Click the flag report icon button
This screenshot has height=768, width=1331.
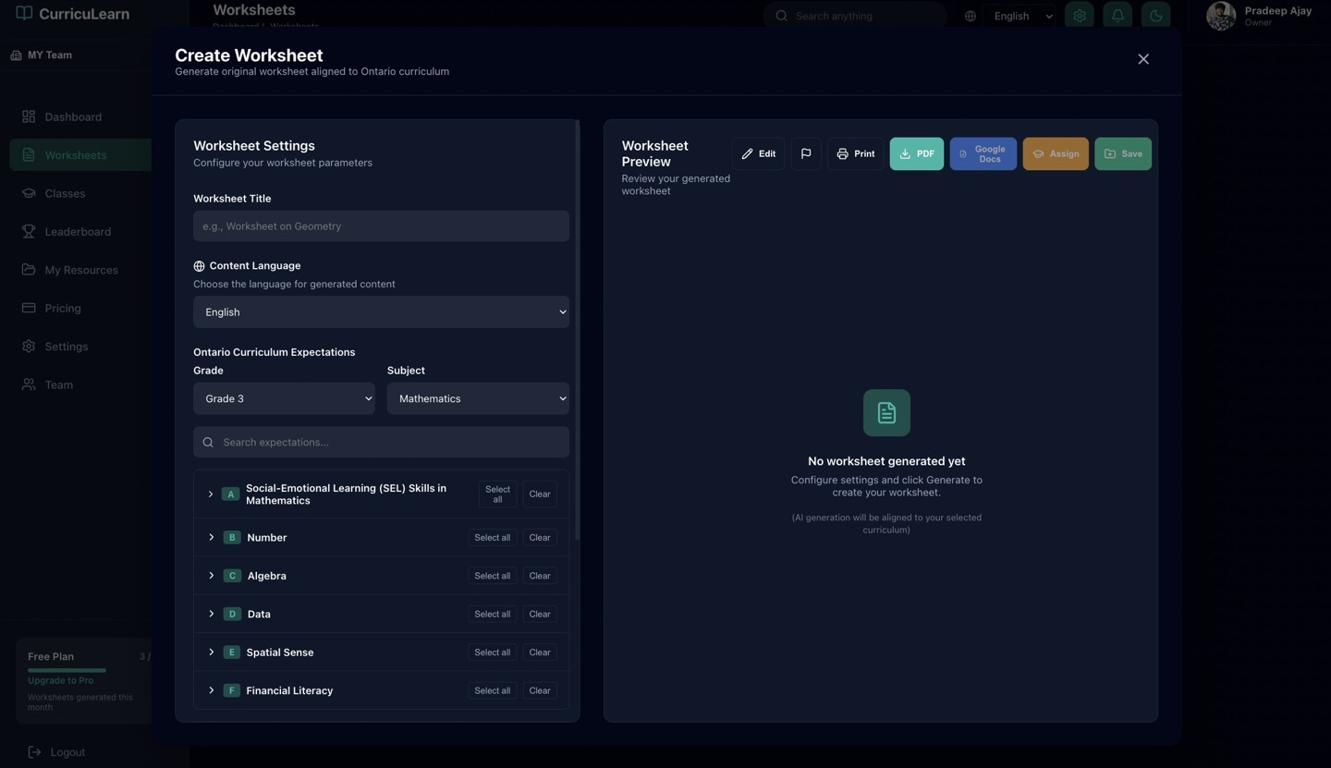click(806, 153)
